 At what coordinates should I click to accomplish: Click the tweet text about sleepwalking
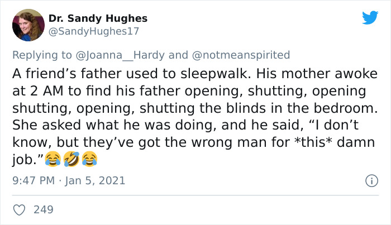[195, 117]
